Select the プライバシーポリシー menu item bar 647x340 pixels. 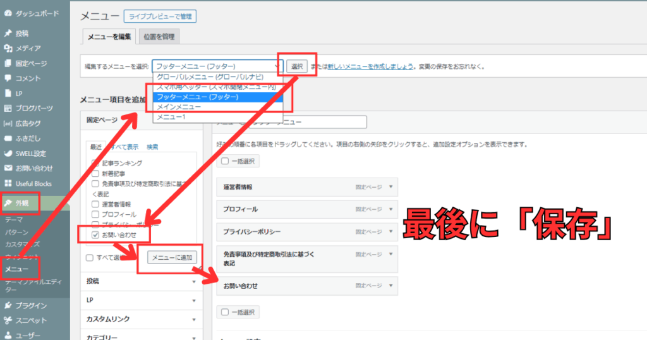(x=307, y=231)
